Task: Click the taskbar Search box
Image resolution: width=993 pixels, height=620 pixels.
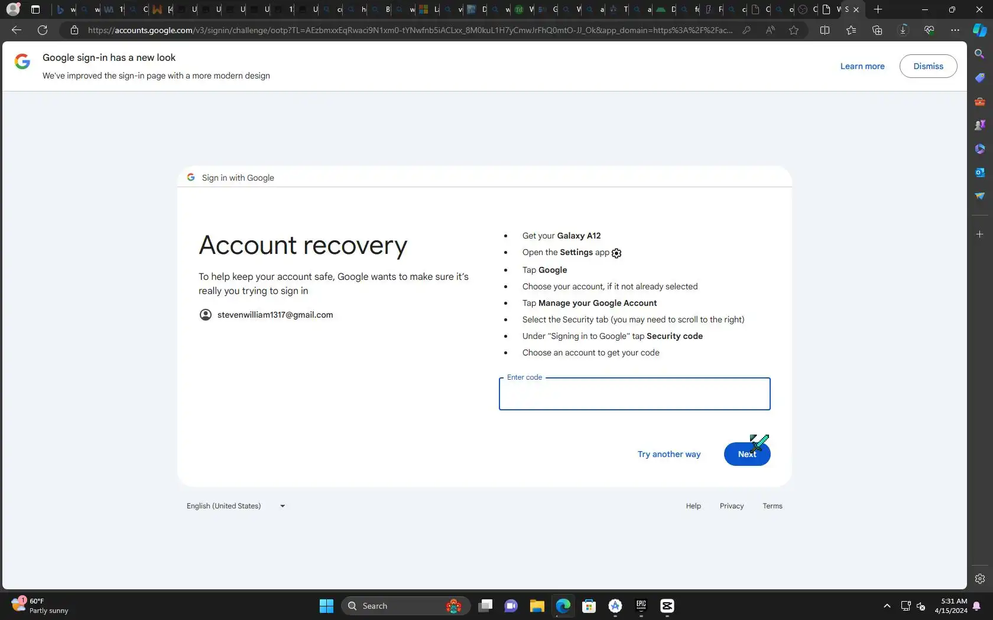Action: (405, 606)
